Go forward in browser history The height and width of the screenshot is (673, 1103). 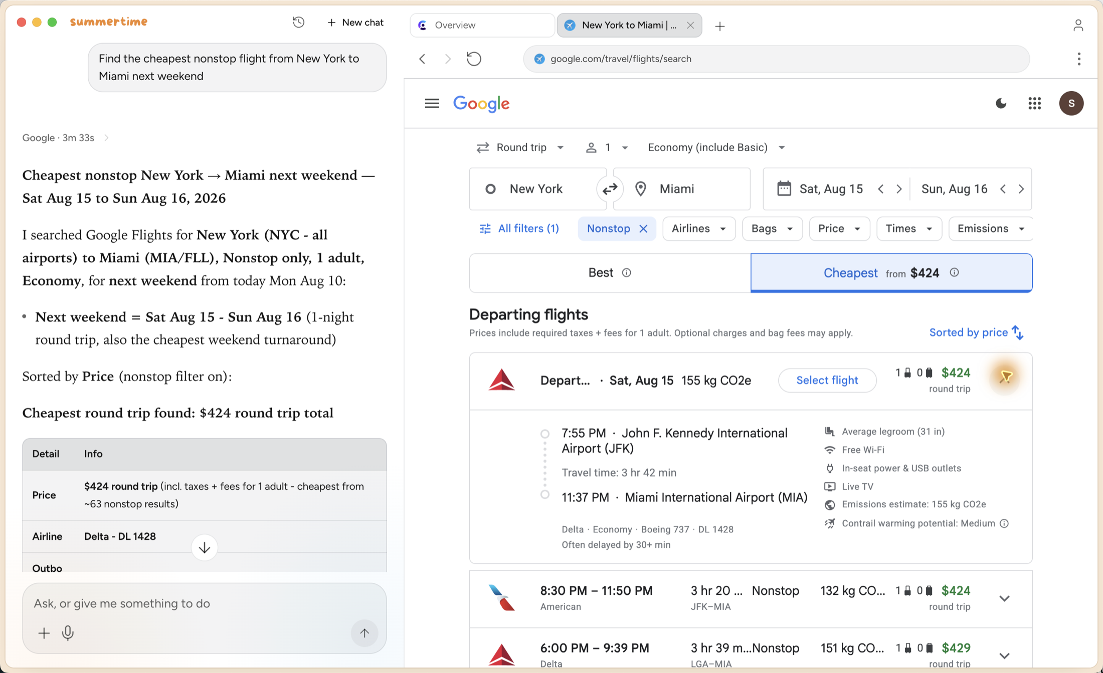click(x=448, y=59)
